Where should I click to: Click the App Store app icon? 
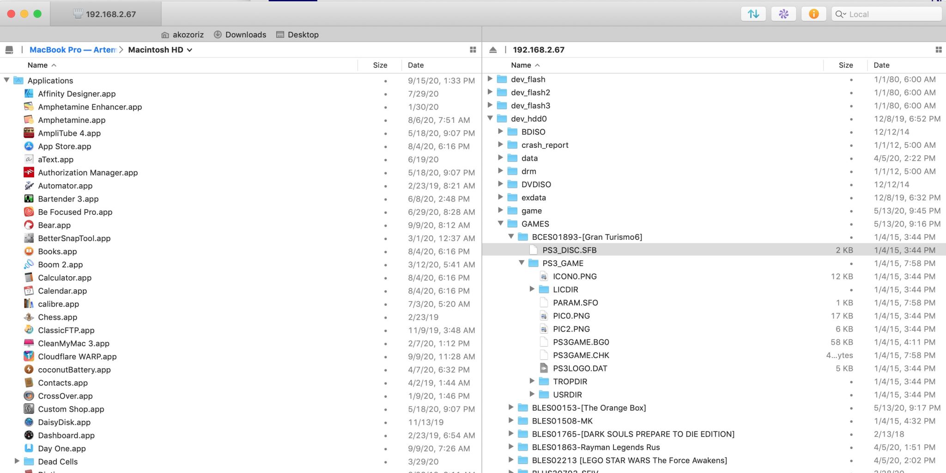tap(29, 146)
